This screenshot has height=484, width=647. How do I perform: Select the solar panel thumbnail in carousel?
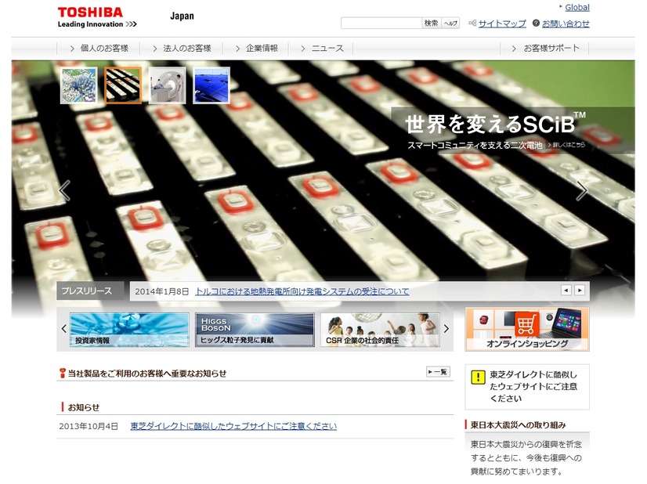(211, 85)
